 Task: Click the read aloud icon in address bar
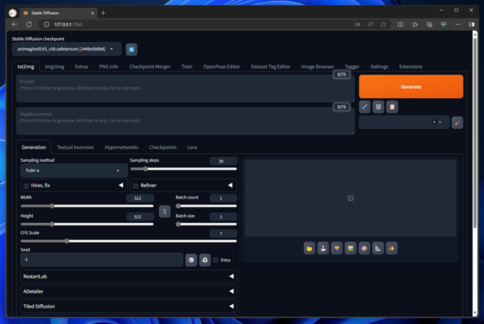pyautogui.click(x=370, y=24)
